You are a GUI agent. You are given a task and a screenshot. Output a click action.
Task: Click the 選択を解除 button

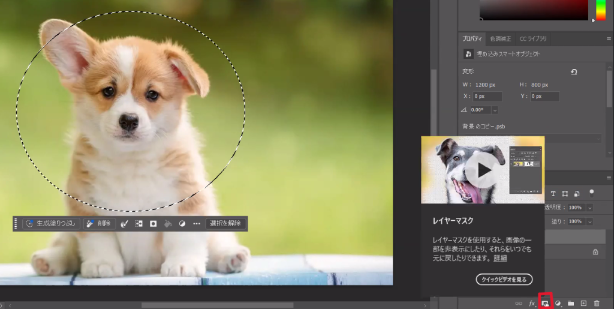(226, 224)
